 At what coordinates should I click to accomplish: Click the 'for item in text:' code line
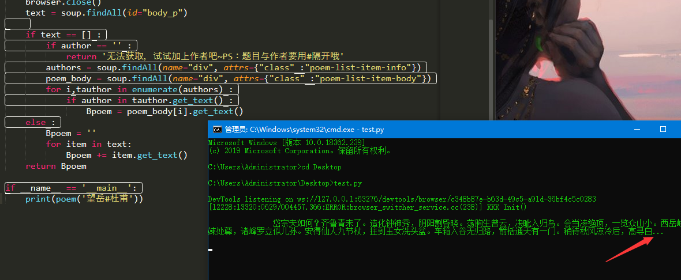(89, 144)
